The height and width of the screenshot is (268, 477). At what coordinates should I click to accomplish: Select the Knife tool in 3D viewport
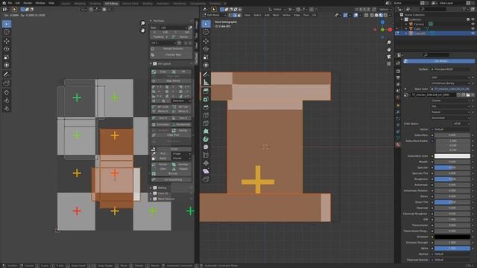[x=206, y=123]
